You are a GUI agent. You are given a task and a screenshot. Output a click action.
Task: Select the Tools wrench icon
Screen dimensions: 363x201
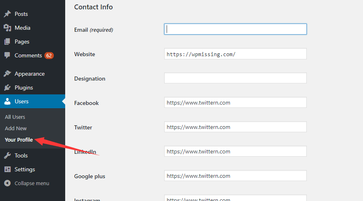click(7, 155)
